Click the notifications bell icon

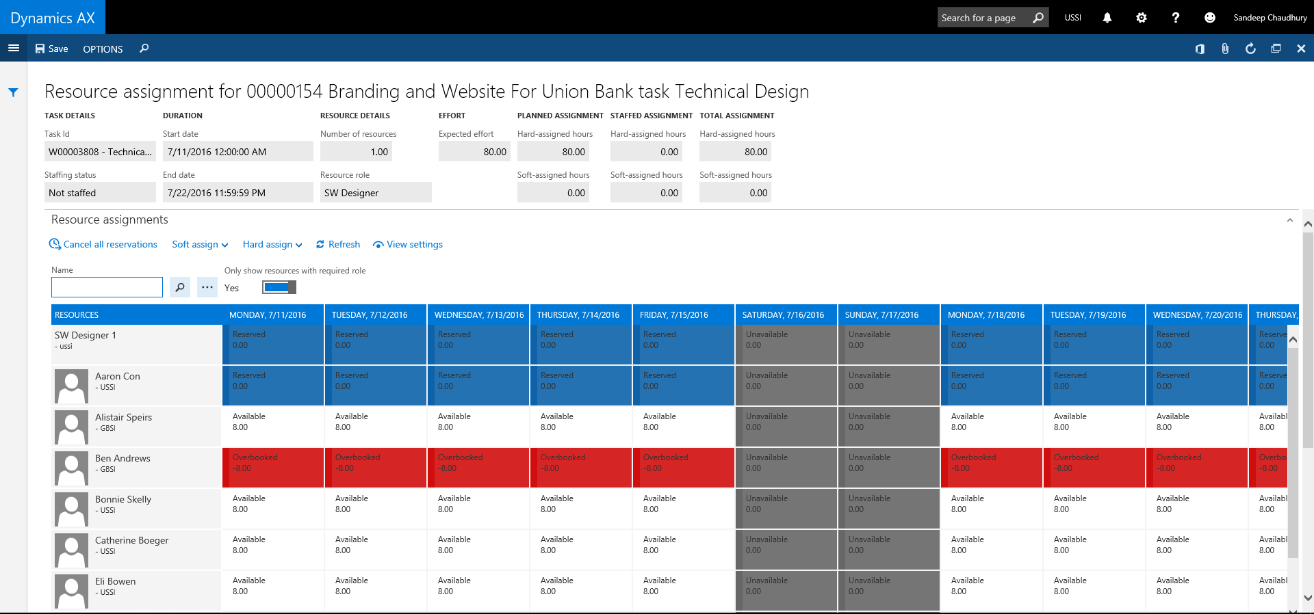tap(1107, 18)
